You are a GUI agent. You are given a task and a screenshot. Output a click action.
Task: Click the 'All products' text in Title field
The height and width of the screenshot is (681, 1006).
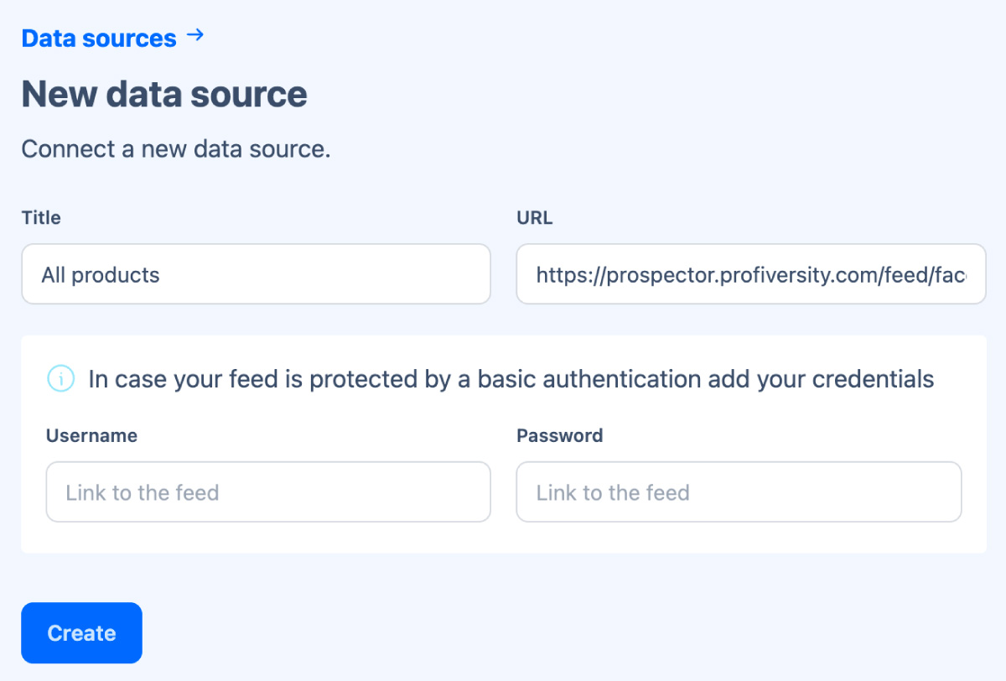[100, 274]
